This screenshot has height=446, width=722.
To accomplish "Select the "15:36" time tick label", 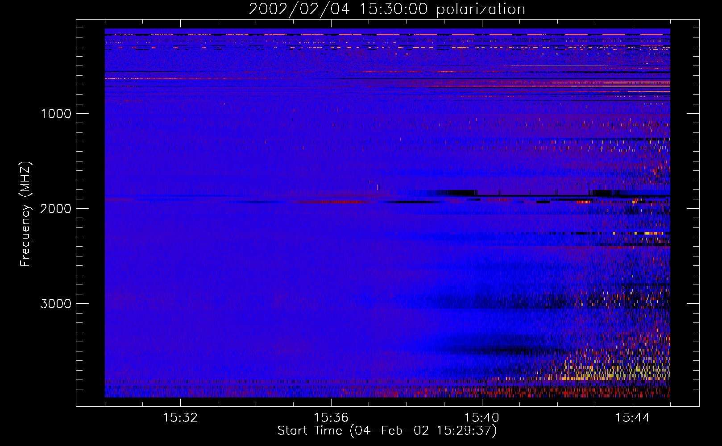I will pyautogui.click(x=331, y=418).
